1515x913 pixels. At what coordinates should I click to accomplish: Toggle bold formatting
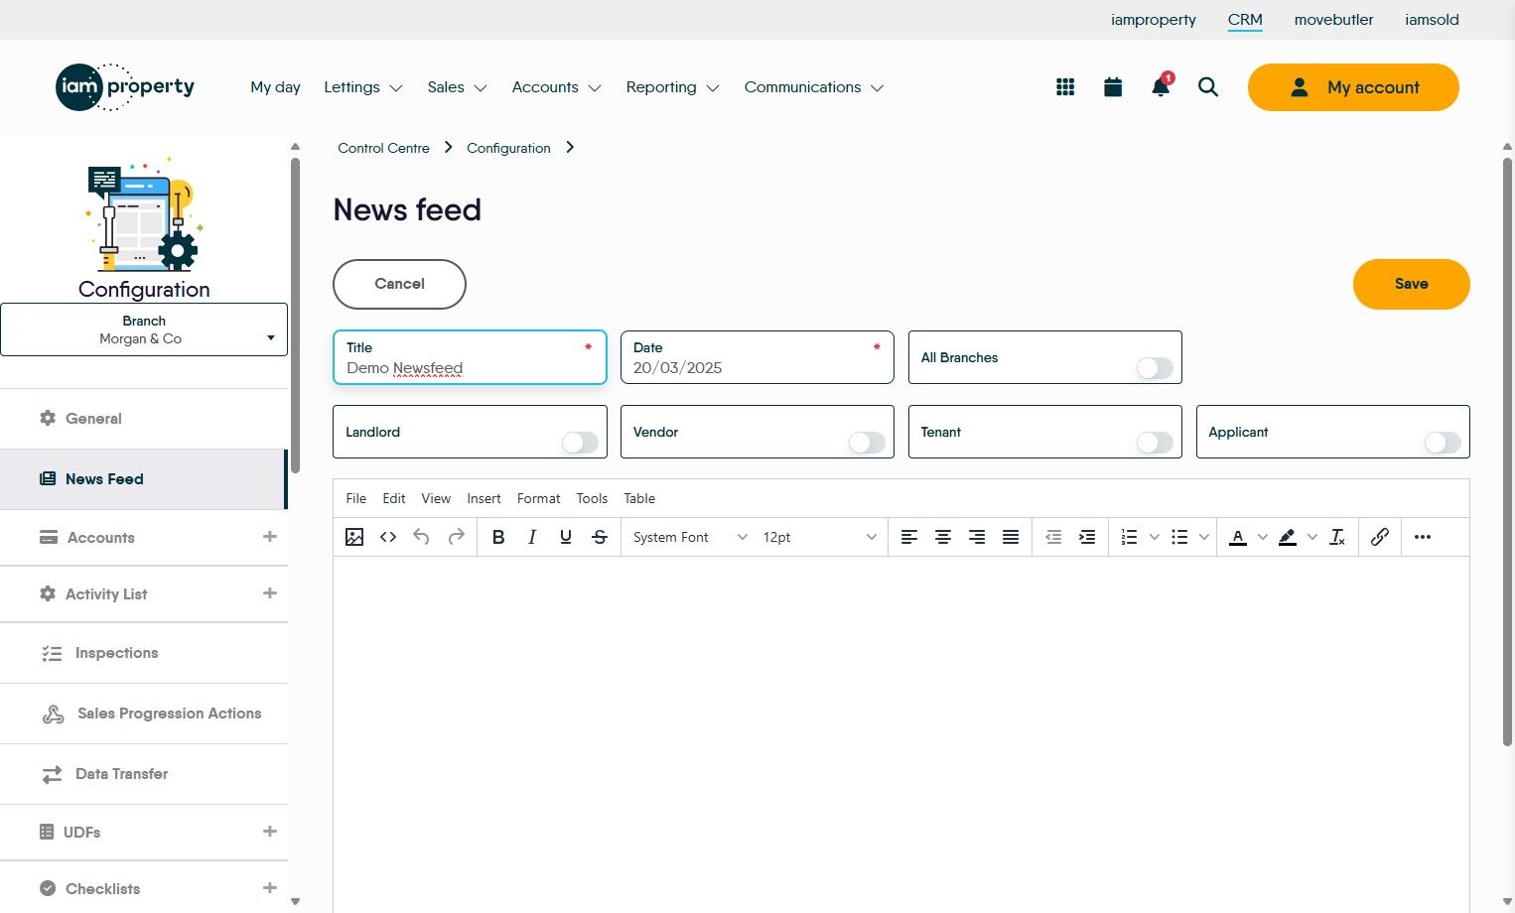pyautogui.click(x=498, y=537)
